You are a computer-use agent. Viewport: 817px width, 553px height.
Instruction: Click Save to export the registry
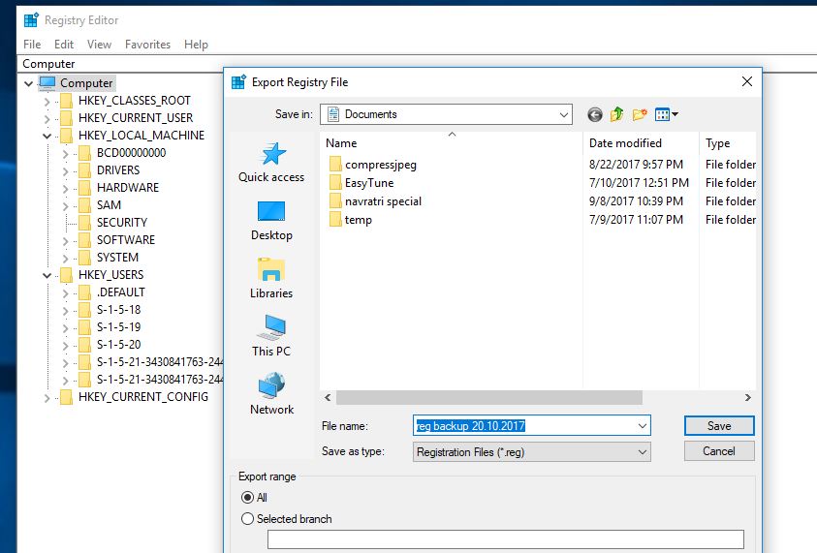(x=719, y=426)
